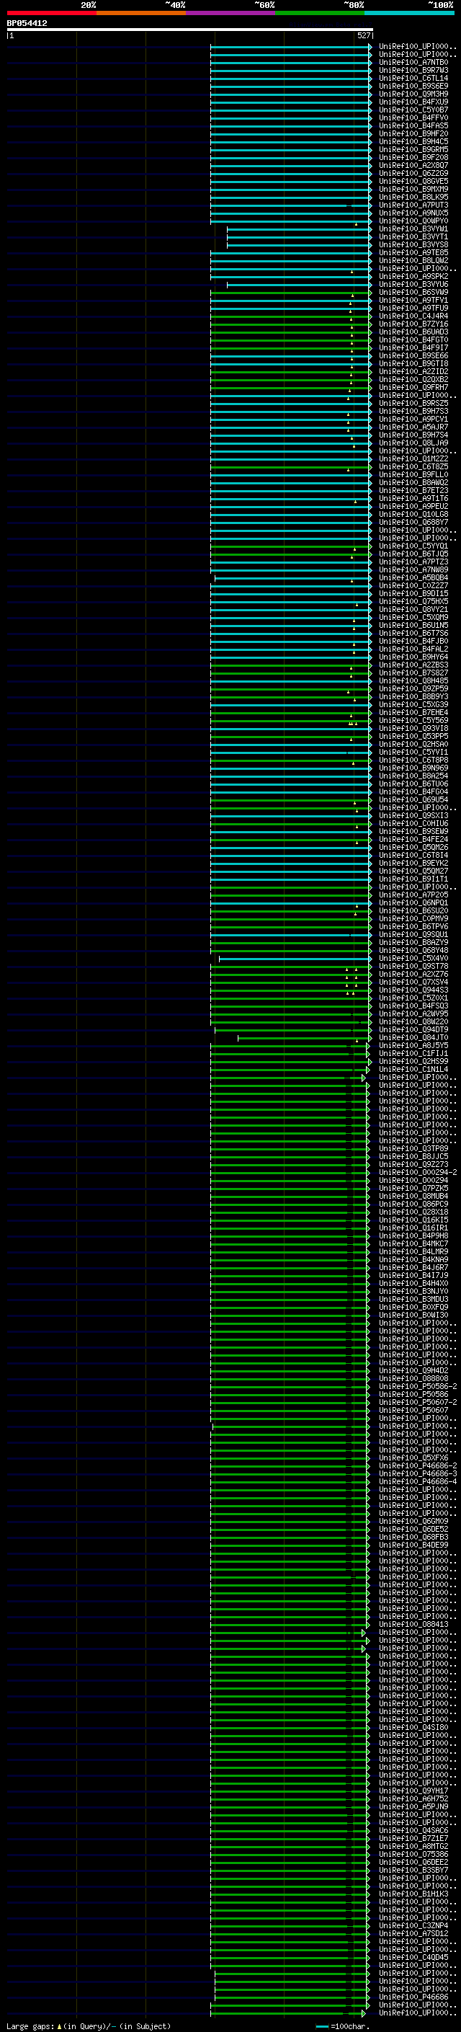Click the UniRef100_C6T8Z5 row label
Screen dimensions: 461x2032
click(x=413, y=466)
